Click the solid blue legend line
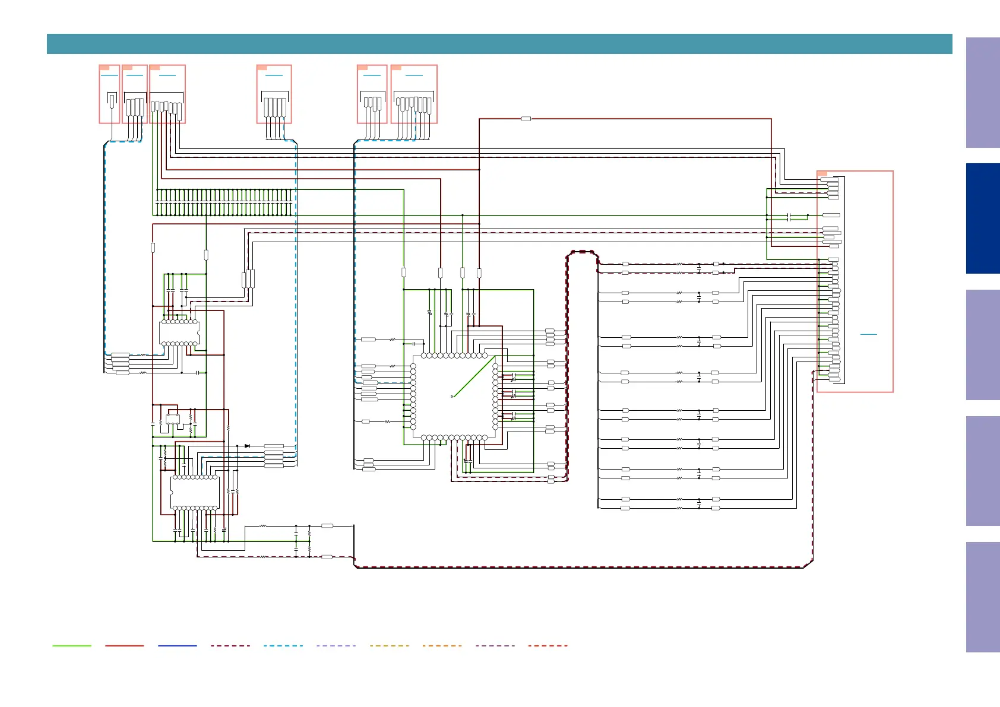Viewport: 1000px width, 707px height. coord(178,646)
